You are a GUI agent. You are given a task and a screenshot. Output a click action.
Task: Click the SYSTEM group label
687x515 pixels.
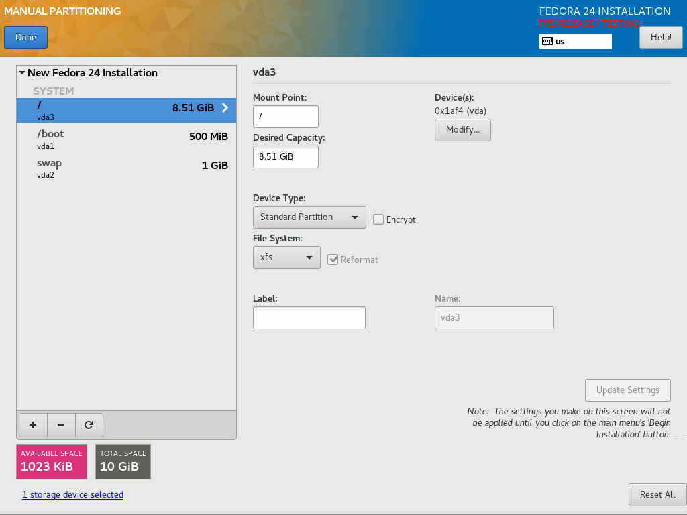pyautogui.click(x=54, y=91)
